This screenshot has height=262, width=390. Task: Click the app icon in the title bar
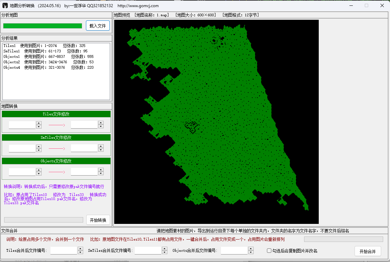click(5, 5)
